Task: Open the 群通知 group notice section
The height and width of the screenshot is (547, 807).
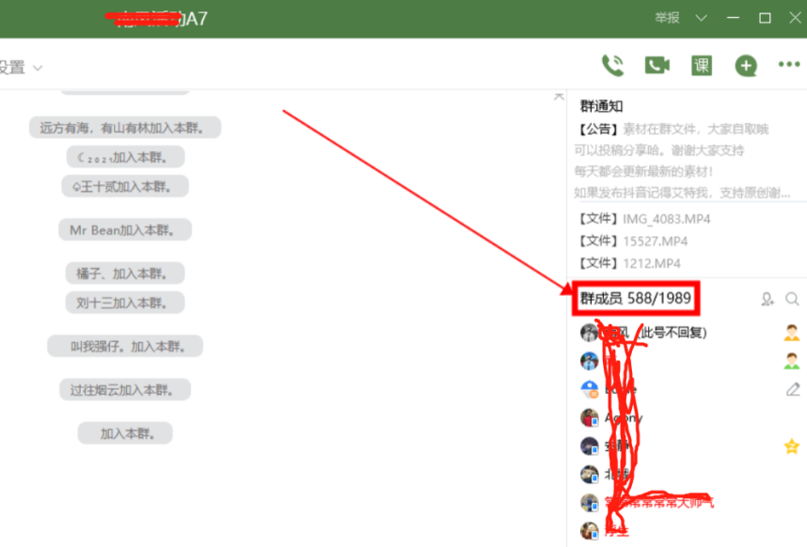Action: (601, 106)
